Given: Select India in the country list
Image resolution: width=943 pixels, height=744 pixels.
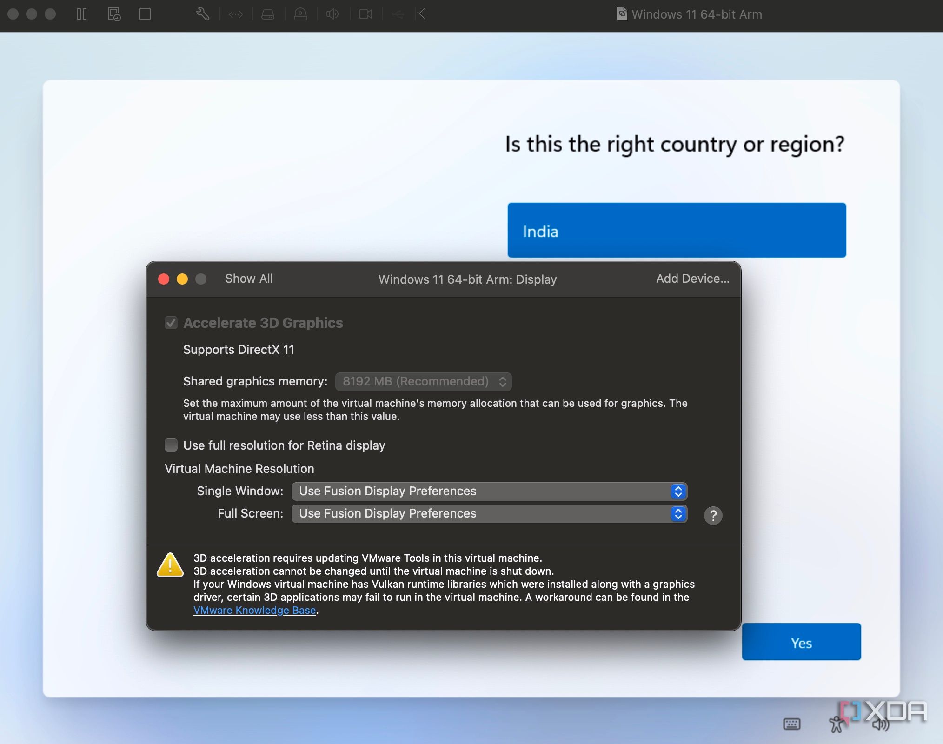Looking at the screenshot, I should [677, 230].
